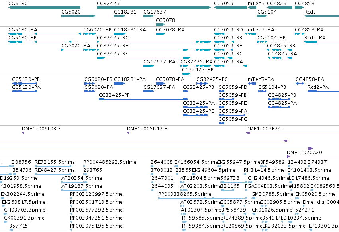Select the GH03703.3prime EST label

[x=25, y=210]
